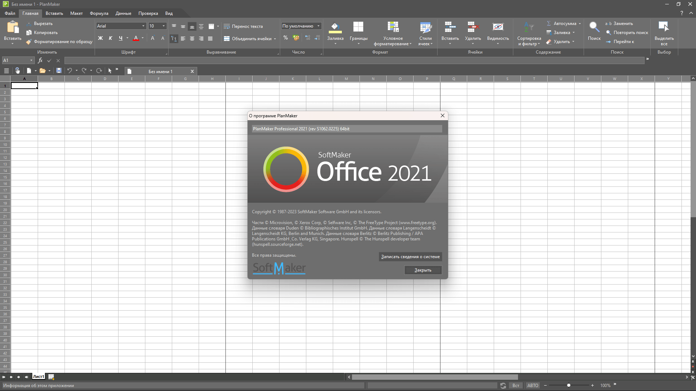Toggle underline (Ч) formatting
The image size is (696, 391).
coord(121,38)
